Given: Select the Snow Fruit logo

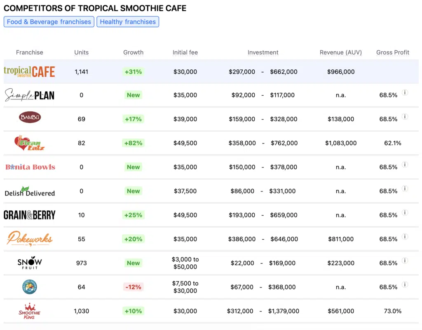Looking at the screenshot, I should pyautogui.click(x=30, y=263).
